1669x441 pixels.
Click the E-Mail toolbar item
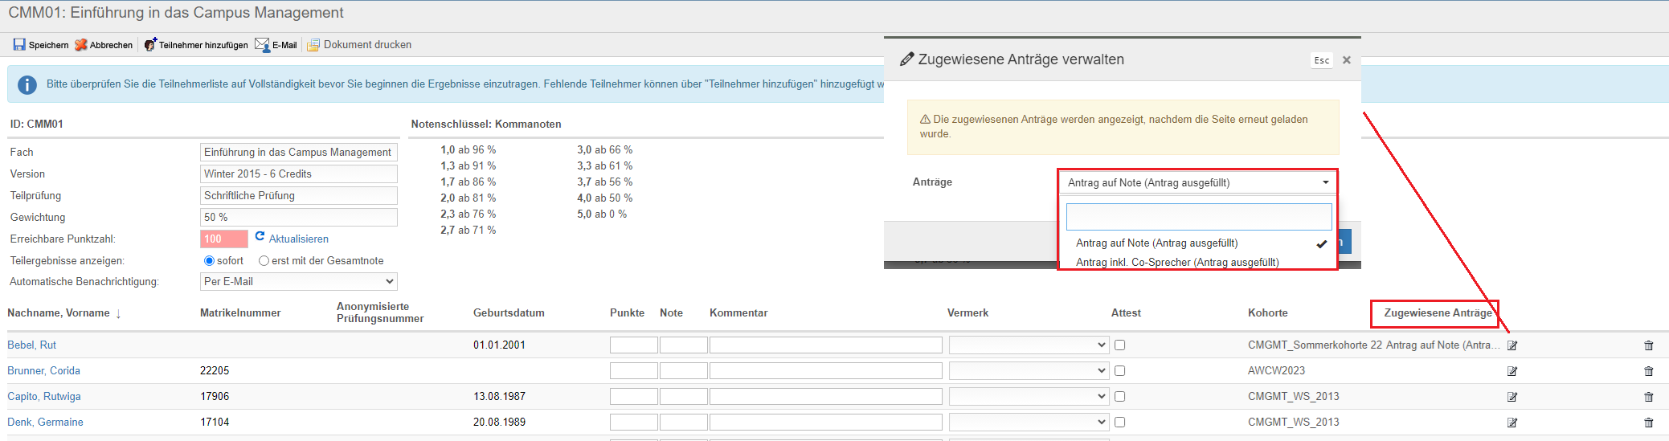276,45
